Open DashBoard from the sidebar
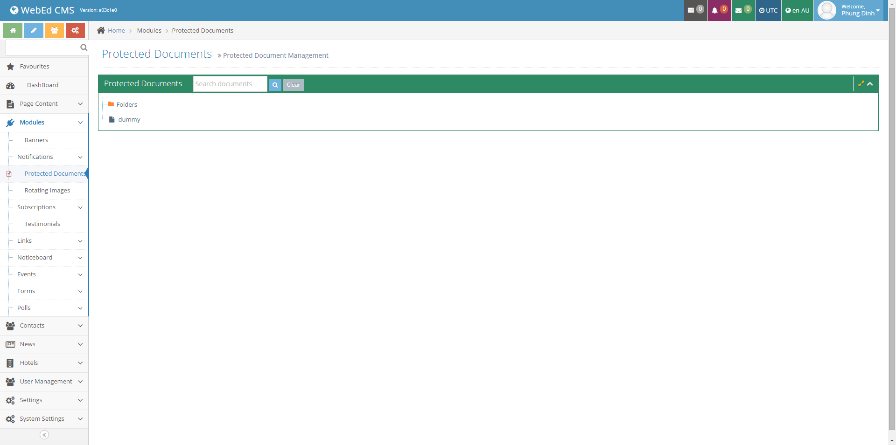This screenshot has width=896, height=445. [x=42, y=85]
